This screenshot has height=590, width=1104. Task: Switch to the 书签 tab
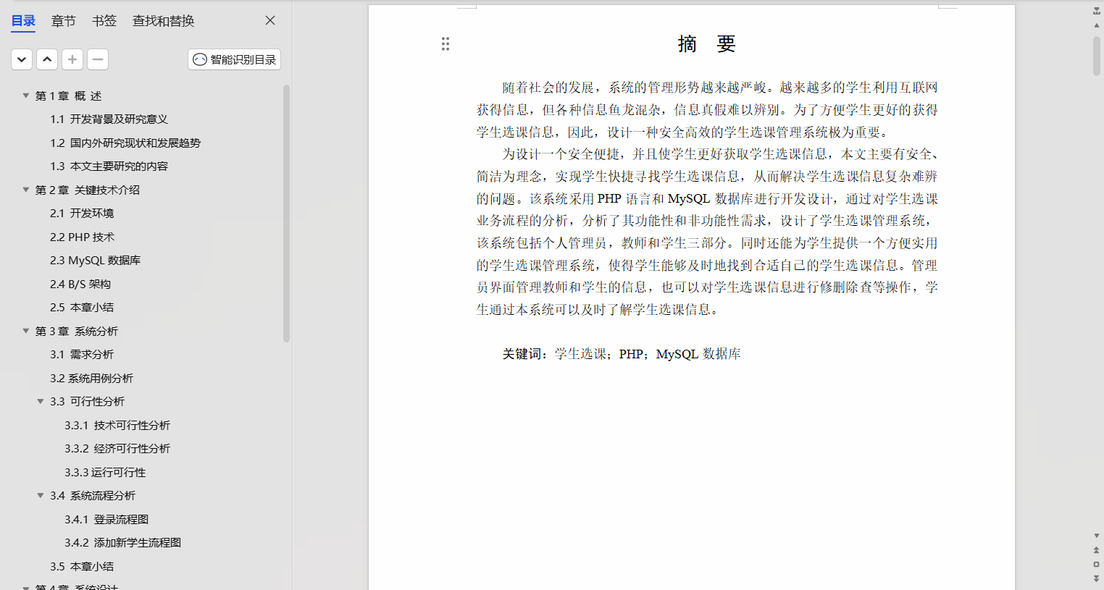[104, 20]
